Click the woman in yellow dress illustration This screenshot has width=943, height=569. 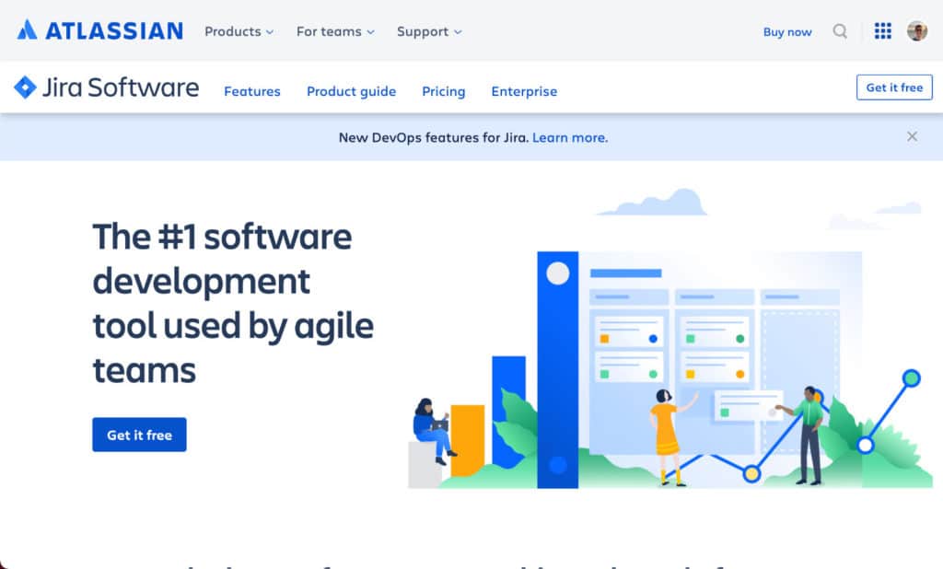point(665,433)
